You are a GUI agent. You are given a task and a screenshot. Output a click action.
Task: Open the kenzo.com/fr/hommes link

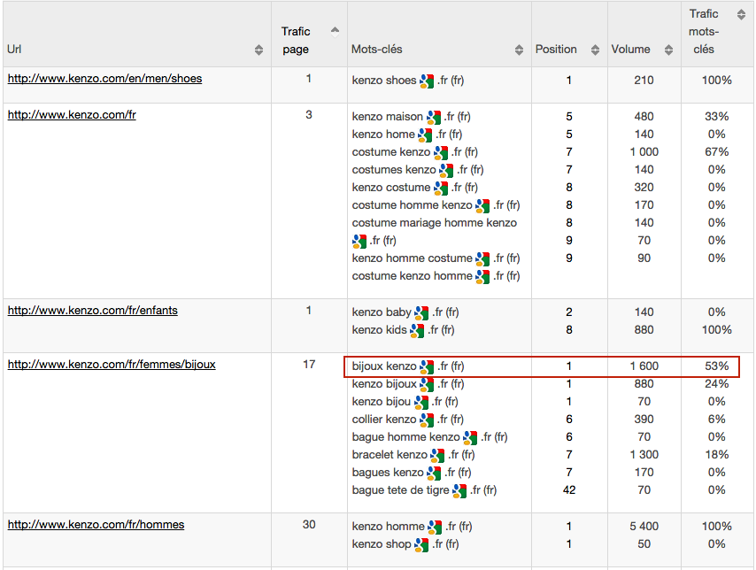point(96,525)
